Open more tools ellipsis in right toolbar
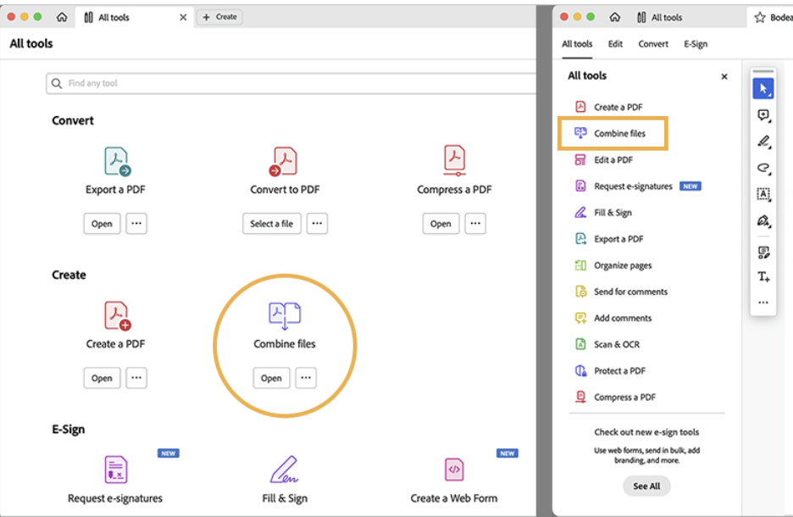Image resolution: width=793 pixels, height=517 pixels. pyautogui.click(x=763, y=303)
